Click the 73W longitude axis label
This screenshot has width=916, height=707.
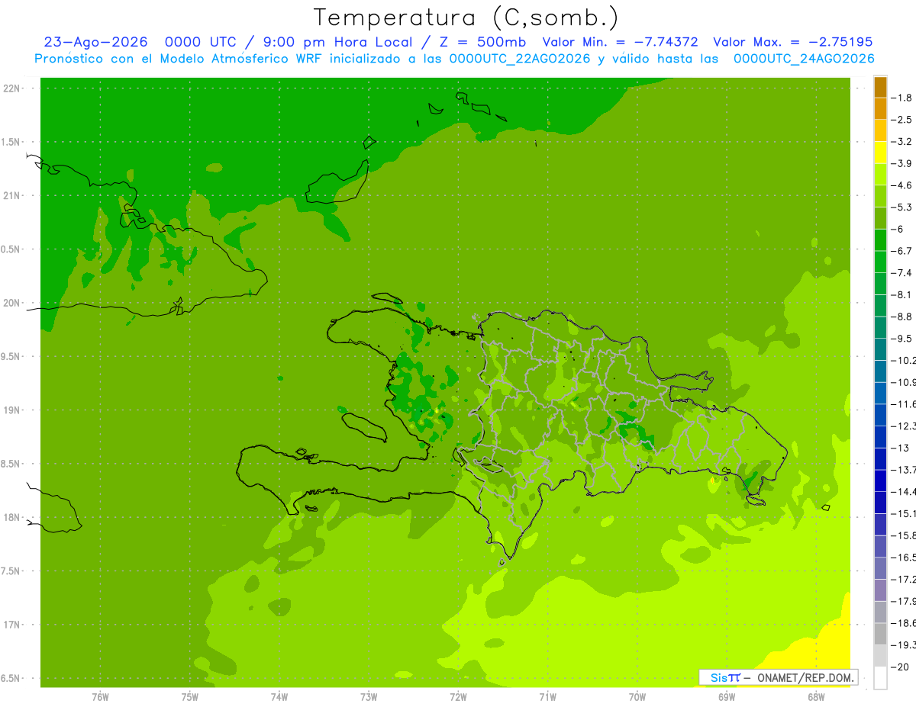click(x=369, y=696)
